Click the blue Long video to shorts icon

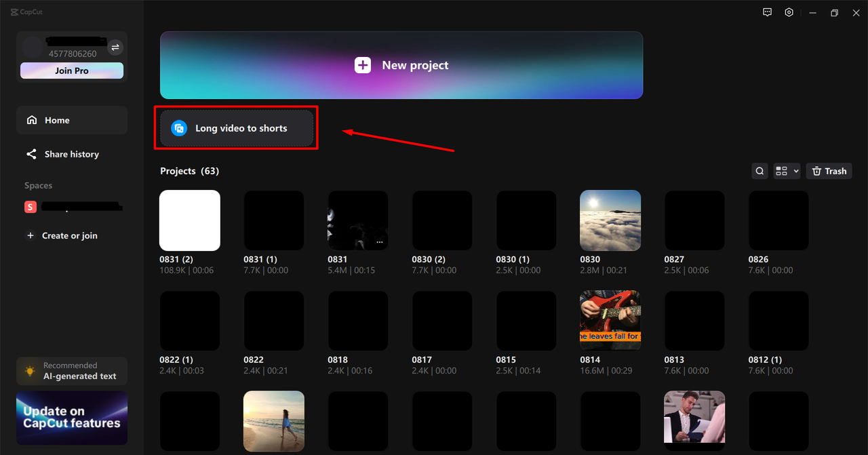point(179,128)
